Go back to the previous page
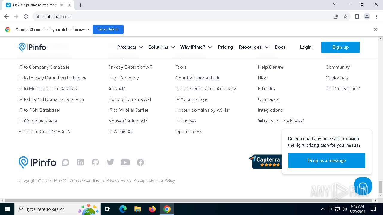 tap(7, 16)
